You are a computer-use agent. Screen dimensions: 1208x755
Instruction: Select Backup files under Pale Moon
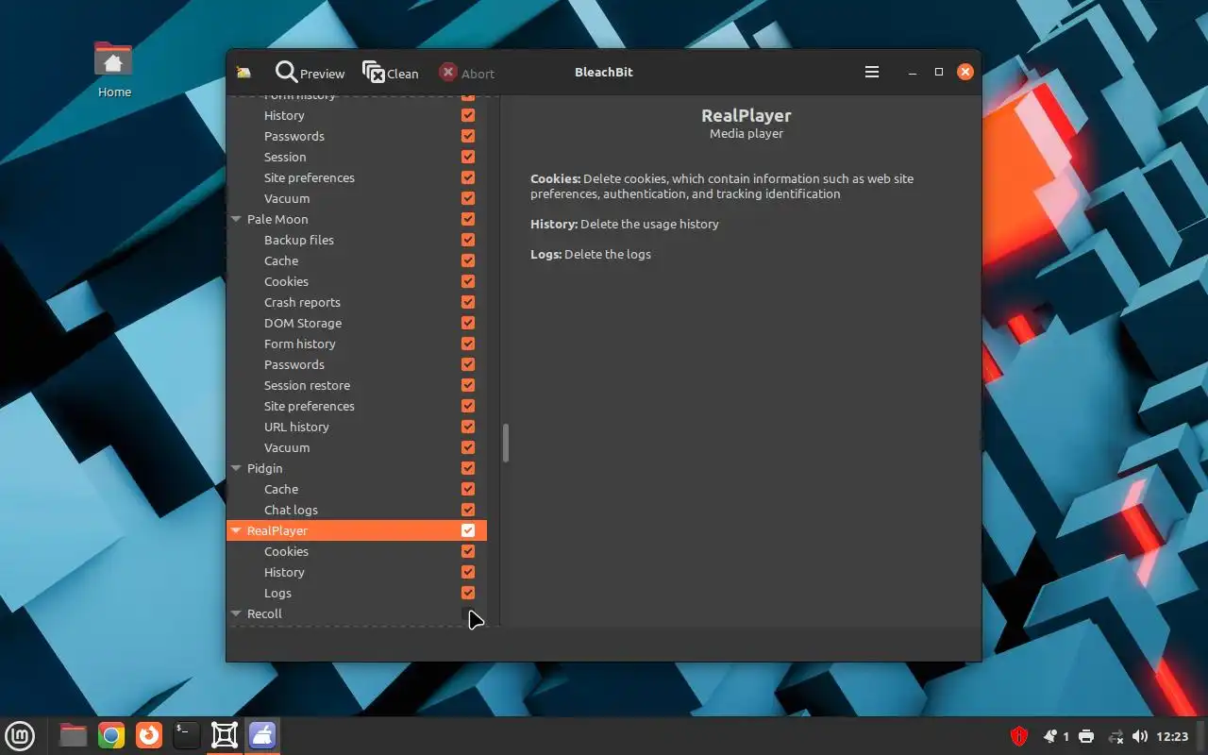299,240
